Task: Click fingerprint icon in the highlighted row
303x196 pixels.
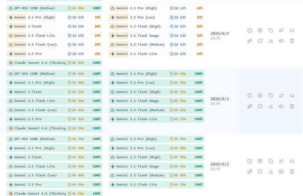Action: pos(260,96)
